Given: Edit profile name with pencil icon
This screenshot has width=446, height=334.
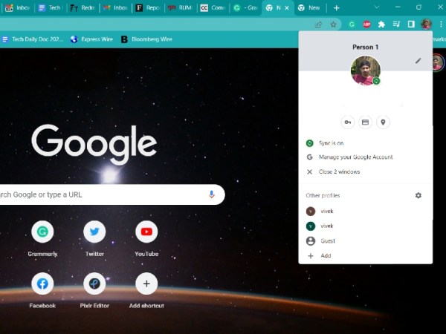Looking at the screenshot, I should click(418, 61).
